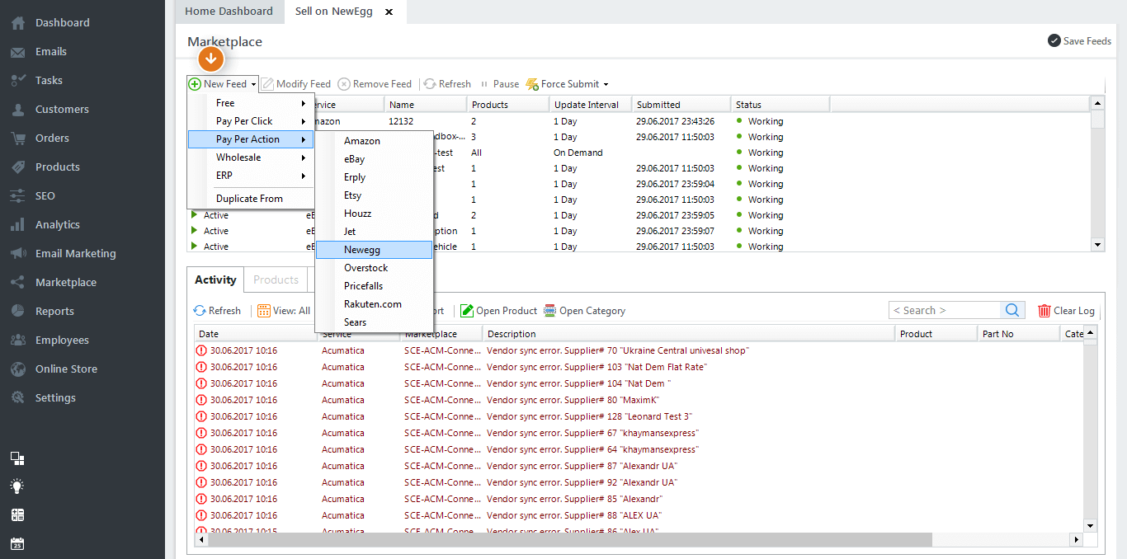
Task: Click the lightbulb icon in sidebar
Action: coord(17,486)
